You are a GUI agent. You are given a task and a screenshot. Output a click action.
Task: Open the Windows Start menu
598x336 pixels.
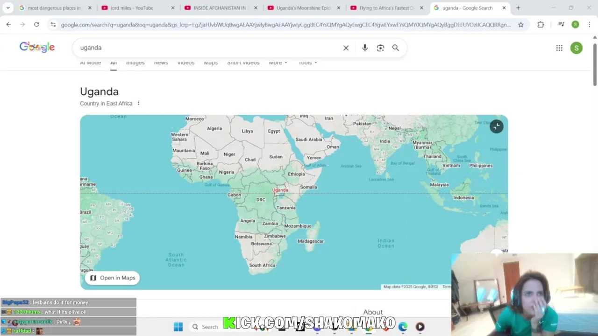[178, 327]
